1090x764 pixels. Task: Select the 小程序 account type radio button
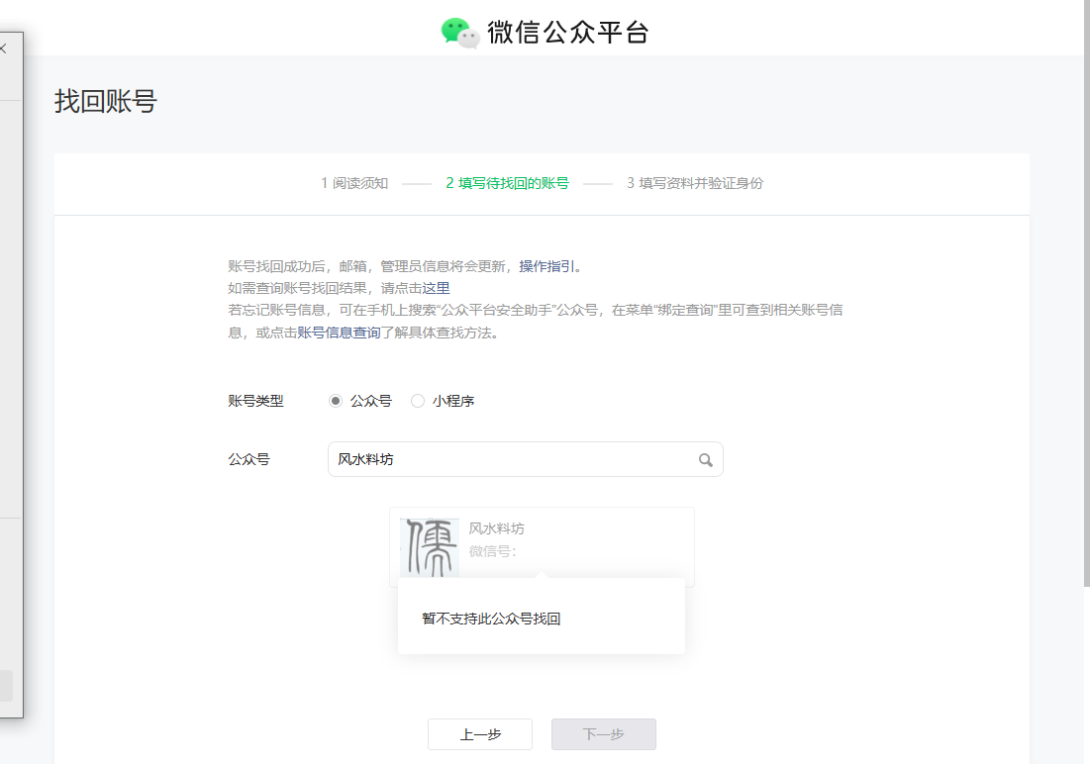pyautogui.click(x=417, y=401)
